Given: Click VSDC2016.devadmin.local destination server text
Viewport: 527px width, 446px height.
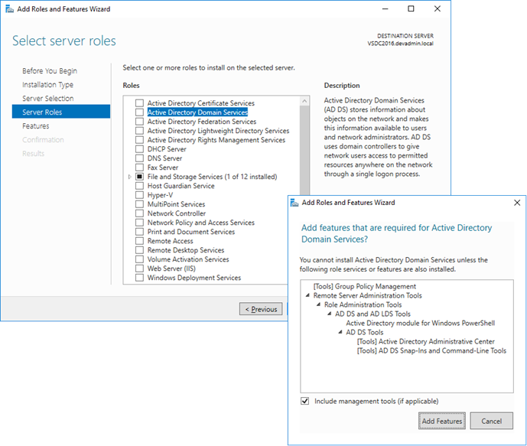Looking at the screenshot, I should point(400,44).
